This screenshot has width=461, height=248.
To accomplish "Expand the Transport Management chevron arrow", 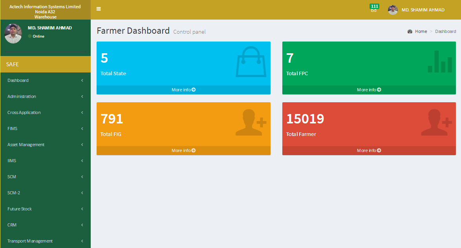I will coord(82,241).
